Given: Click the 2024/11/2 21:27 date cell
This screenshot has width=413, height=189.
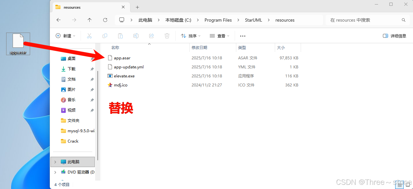Looking at the screenshot, I should pyautogui.click(x=207, y=85).
